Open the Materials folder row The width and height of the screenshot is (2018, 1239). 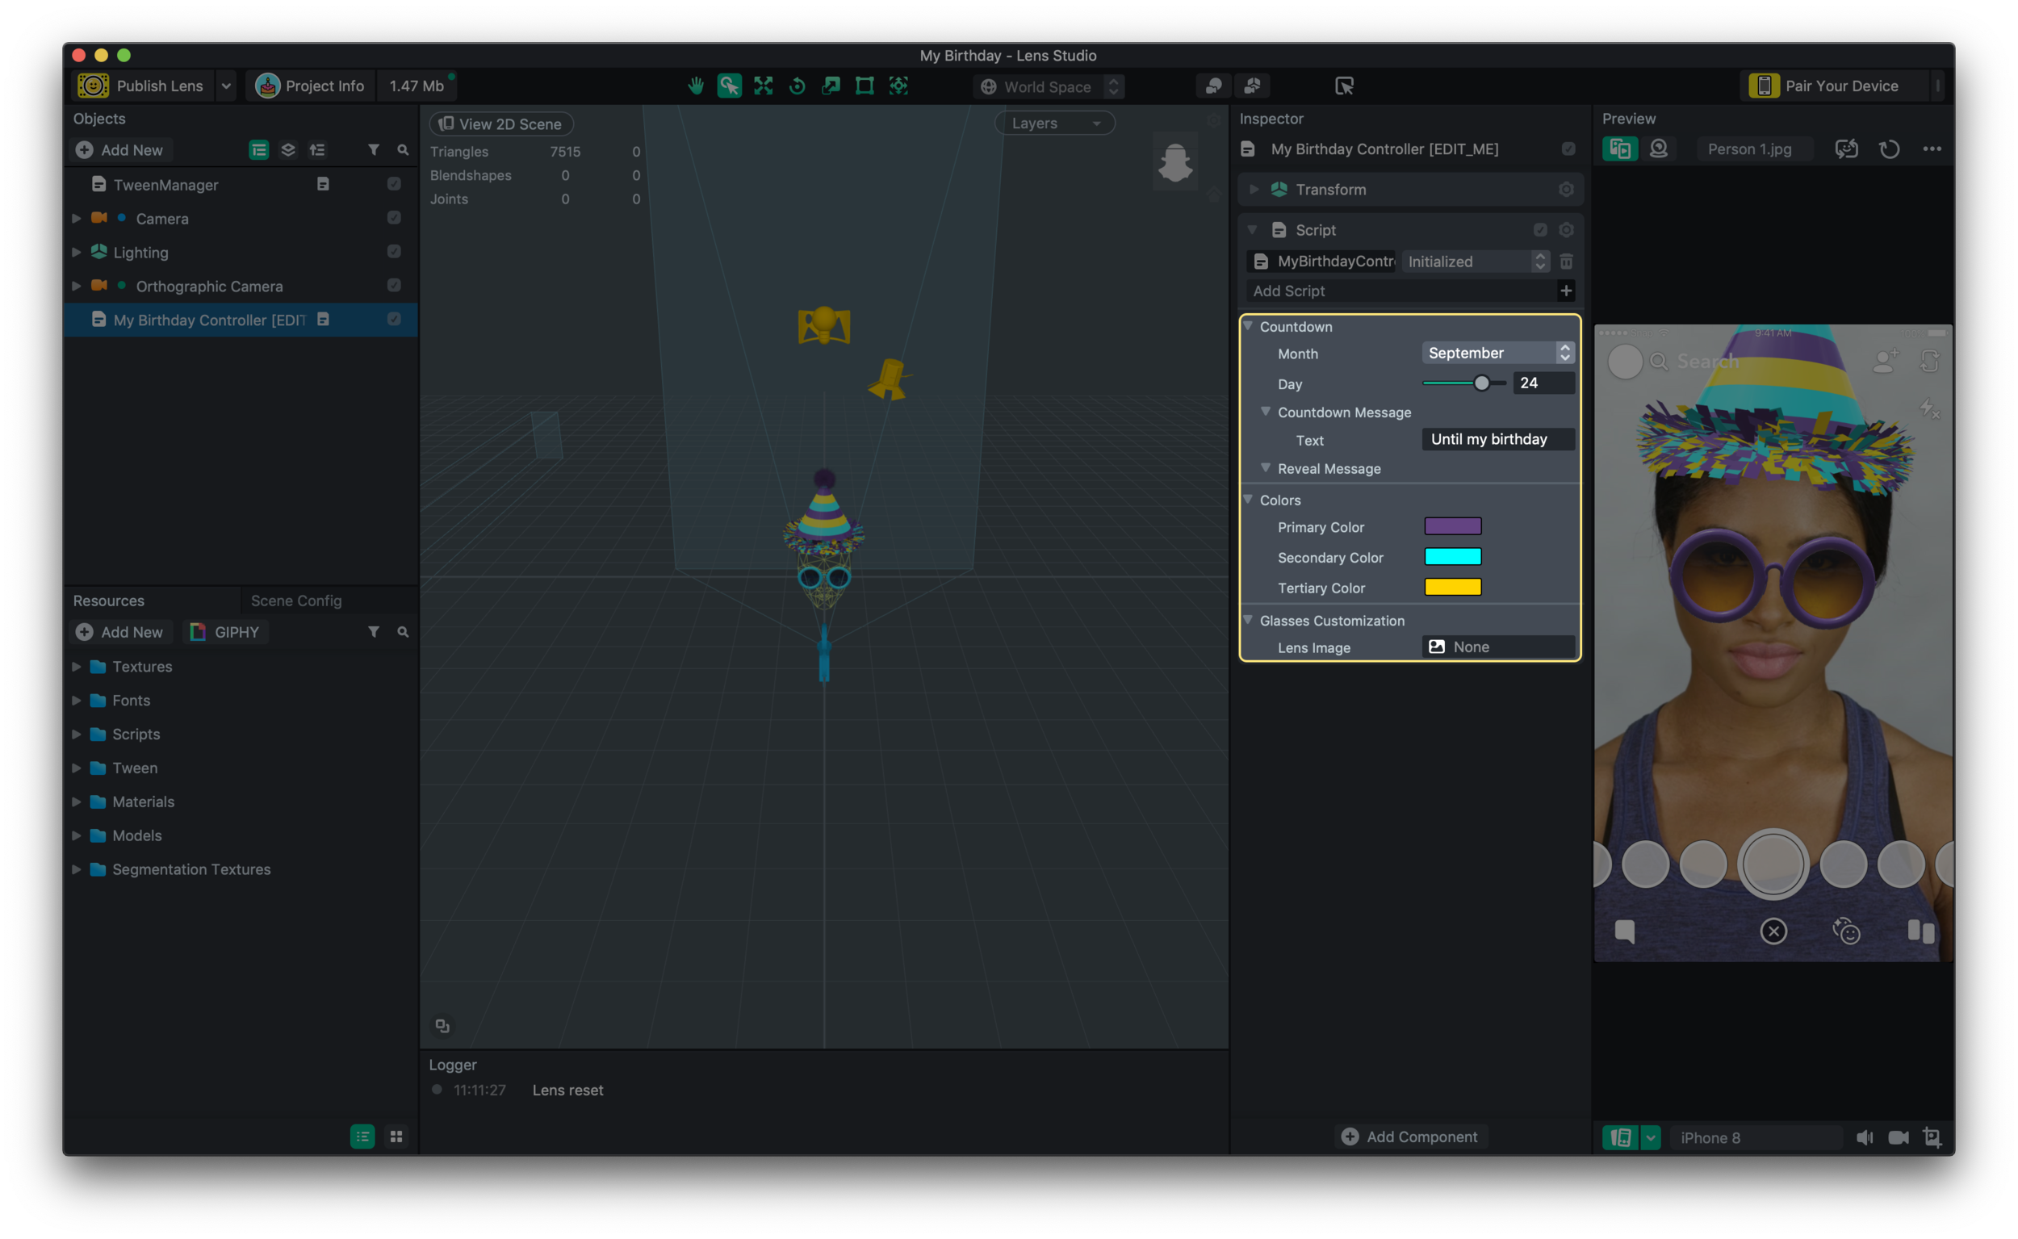[x=240, y=802]
